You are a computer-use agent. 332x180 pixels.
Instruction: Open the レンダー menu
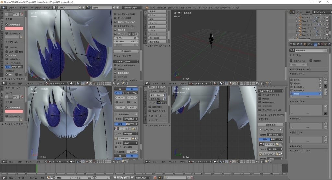tap(24, 8)
